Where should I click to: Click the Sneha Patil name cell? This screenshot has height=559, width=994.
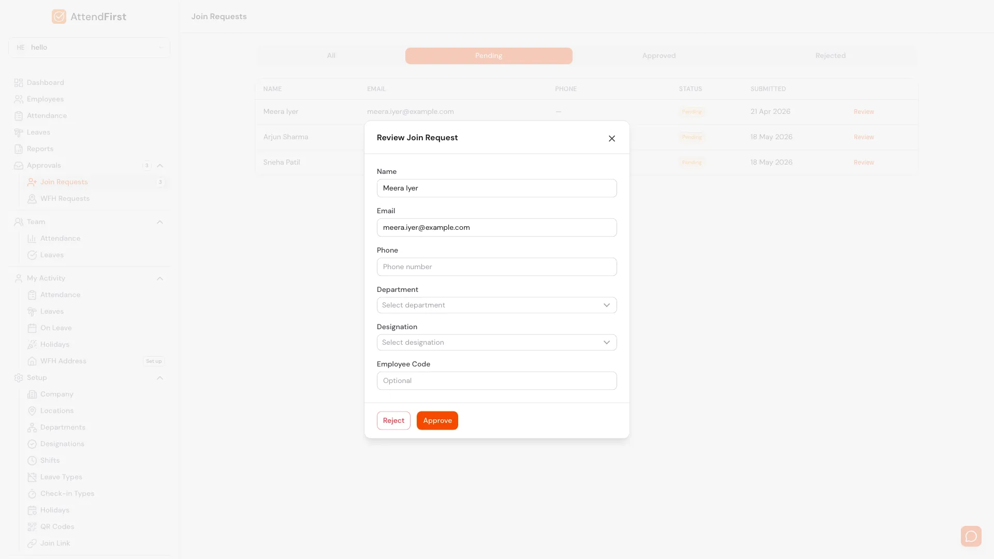[x=282, y=163]
